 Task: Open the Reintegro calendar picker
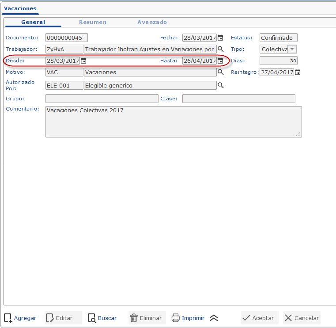point(298,72)
